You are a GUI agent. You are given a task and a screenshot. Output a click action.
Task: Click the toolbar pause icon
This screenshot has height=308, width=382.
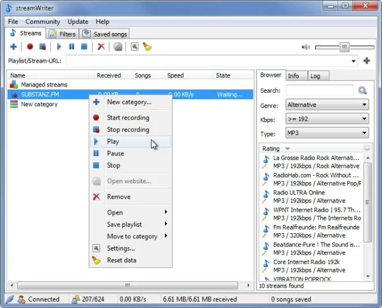[x=71, y=46]
